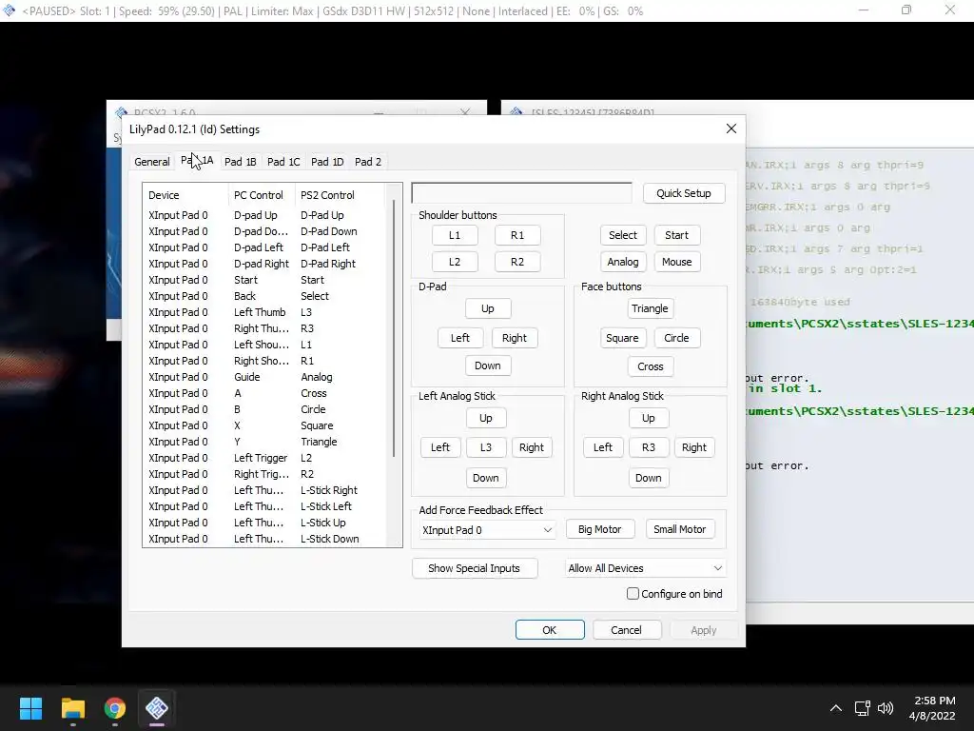Open the Windows Start menu
The height and width of the screenshot is (731, 974).
[x=30, y=708]
